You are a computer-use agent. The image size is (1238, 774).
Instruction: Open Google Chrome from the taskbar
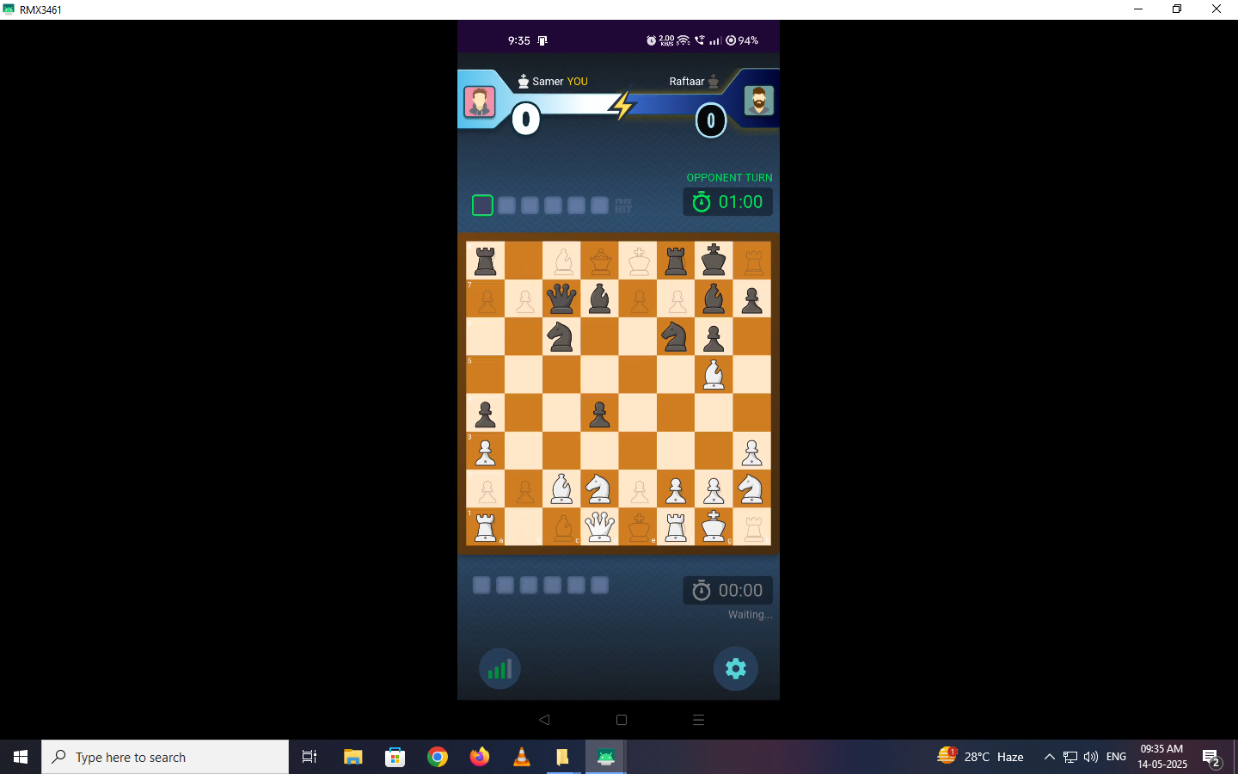pyautogui.click(x=438, y=757)
